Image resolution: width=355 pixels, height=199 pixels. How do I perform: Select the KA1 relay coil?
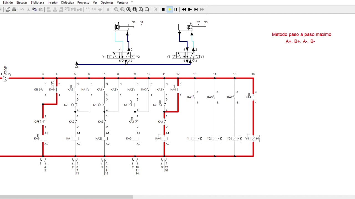click(75, 138)
